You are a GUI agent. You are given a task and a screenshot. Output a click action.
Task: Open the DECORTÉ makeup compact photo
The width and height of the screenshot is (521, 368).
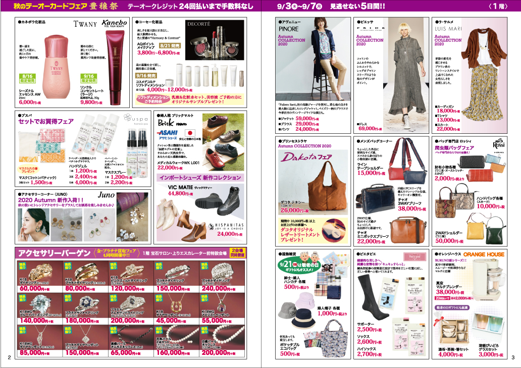coord(215,39)
